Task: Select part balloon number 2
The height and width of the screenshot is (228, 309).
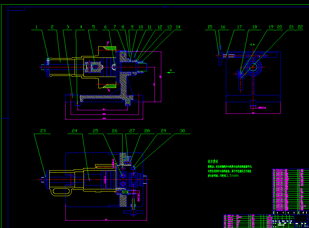Action: tap(52, 27)
